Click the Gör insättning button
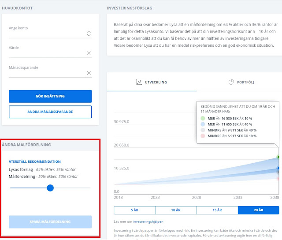 point(50,96)
